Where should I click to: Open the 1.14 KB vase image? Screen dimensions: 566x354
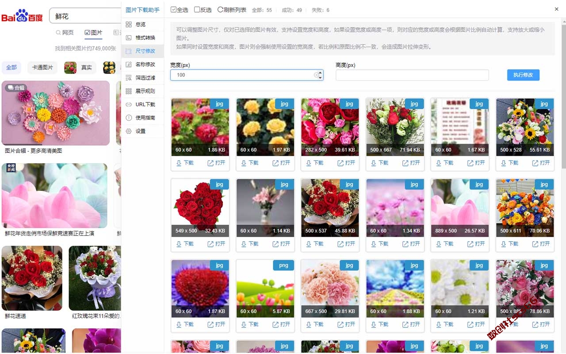click(x=281, y=244)
